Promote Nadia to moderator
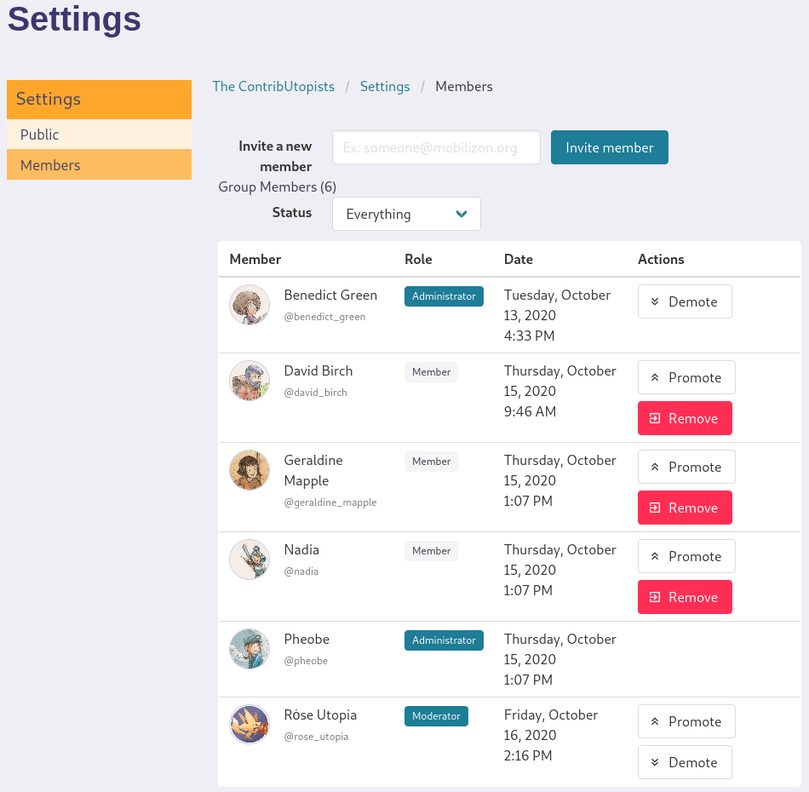 click(x=686, y=556)
